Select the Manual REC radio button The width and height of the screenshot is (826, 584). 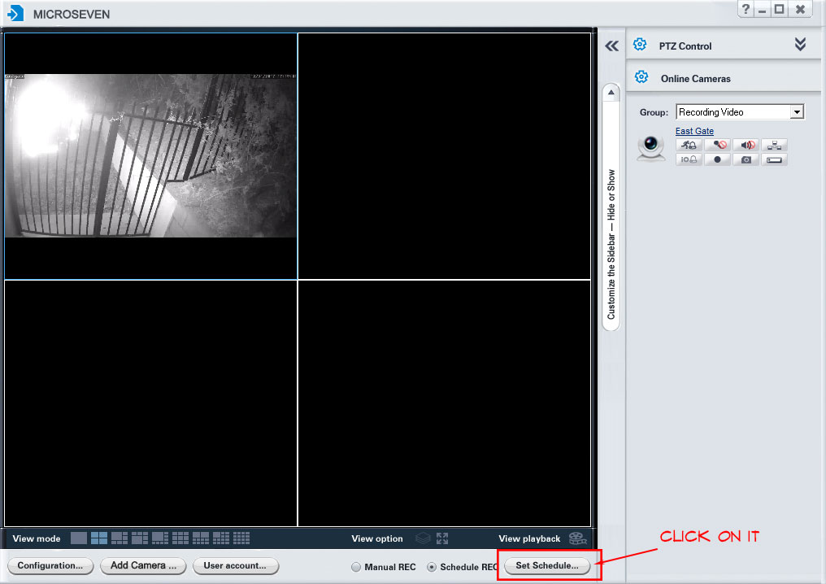point(356,567)
